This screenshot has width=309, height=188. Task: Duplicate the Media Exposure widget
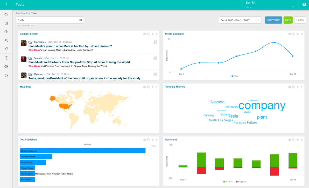pos(294,34)
